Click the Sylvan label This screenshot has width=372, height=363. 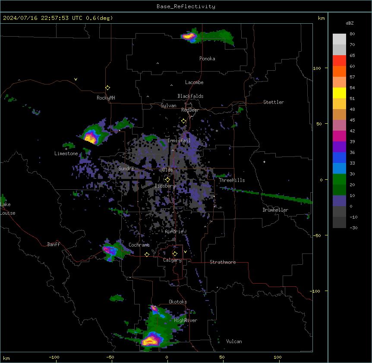pos(168,106)
